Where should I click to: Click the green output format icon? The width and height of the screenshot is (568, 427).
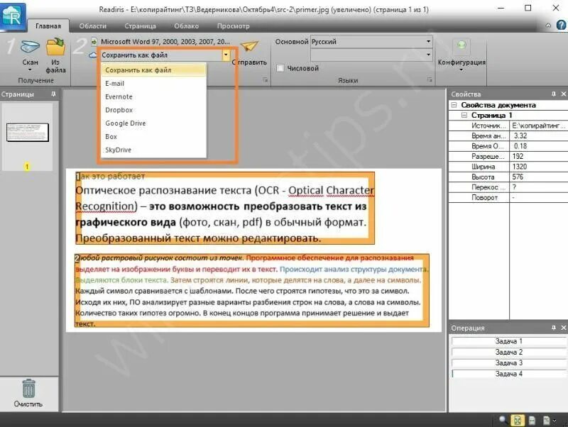click(94, 42)
